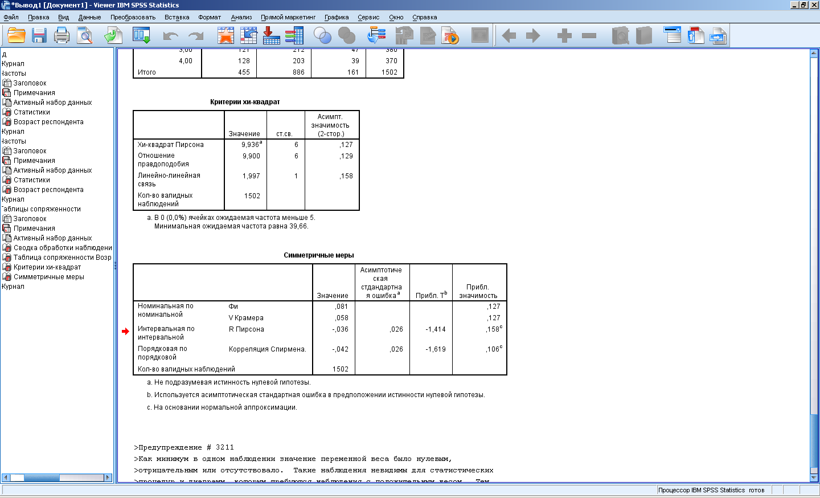Click the Export output icon

(x=113, y=36)
